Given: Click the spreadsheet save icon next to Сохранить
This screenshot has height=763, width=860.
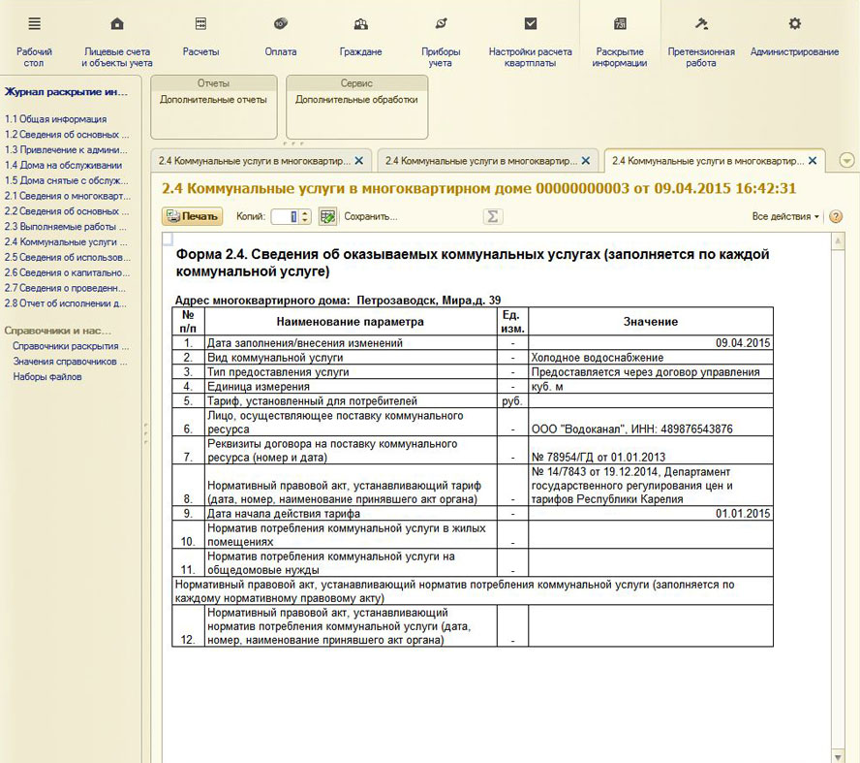Looking at the screenshot, I should (x=327, y=216).
